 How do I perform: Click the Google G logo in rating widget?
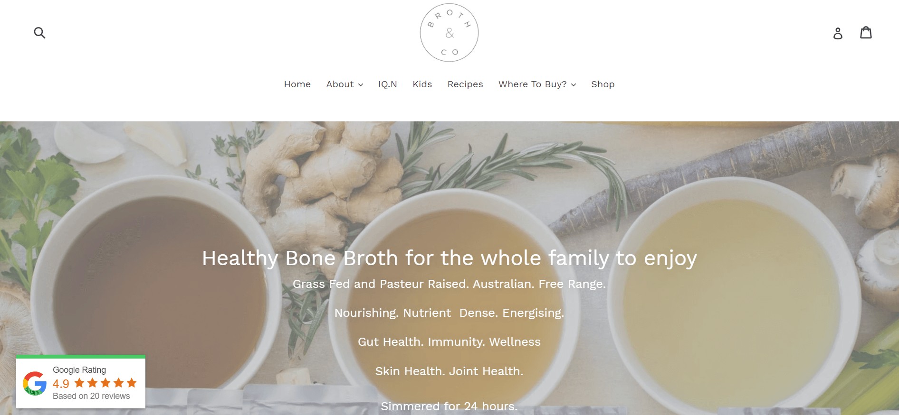point(35,383)
